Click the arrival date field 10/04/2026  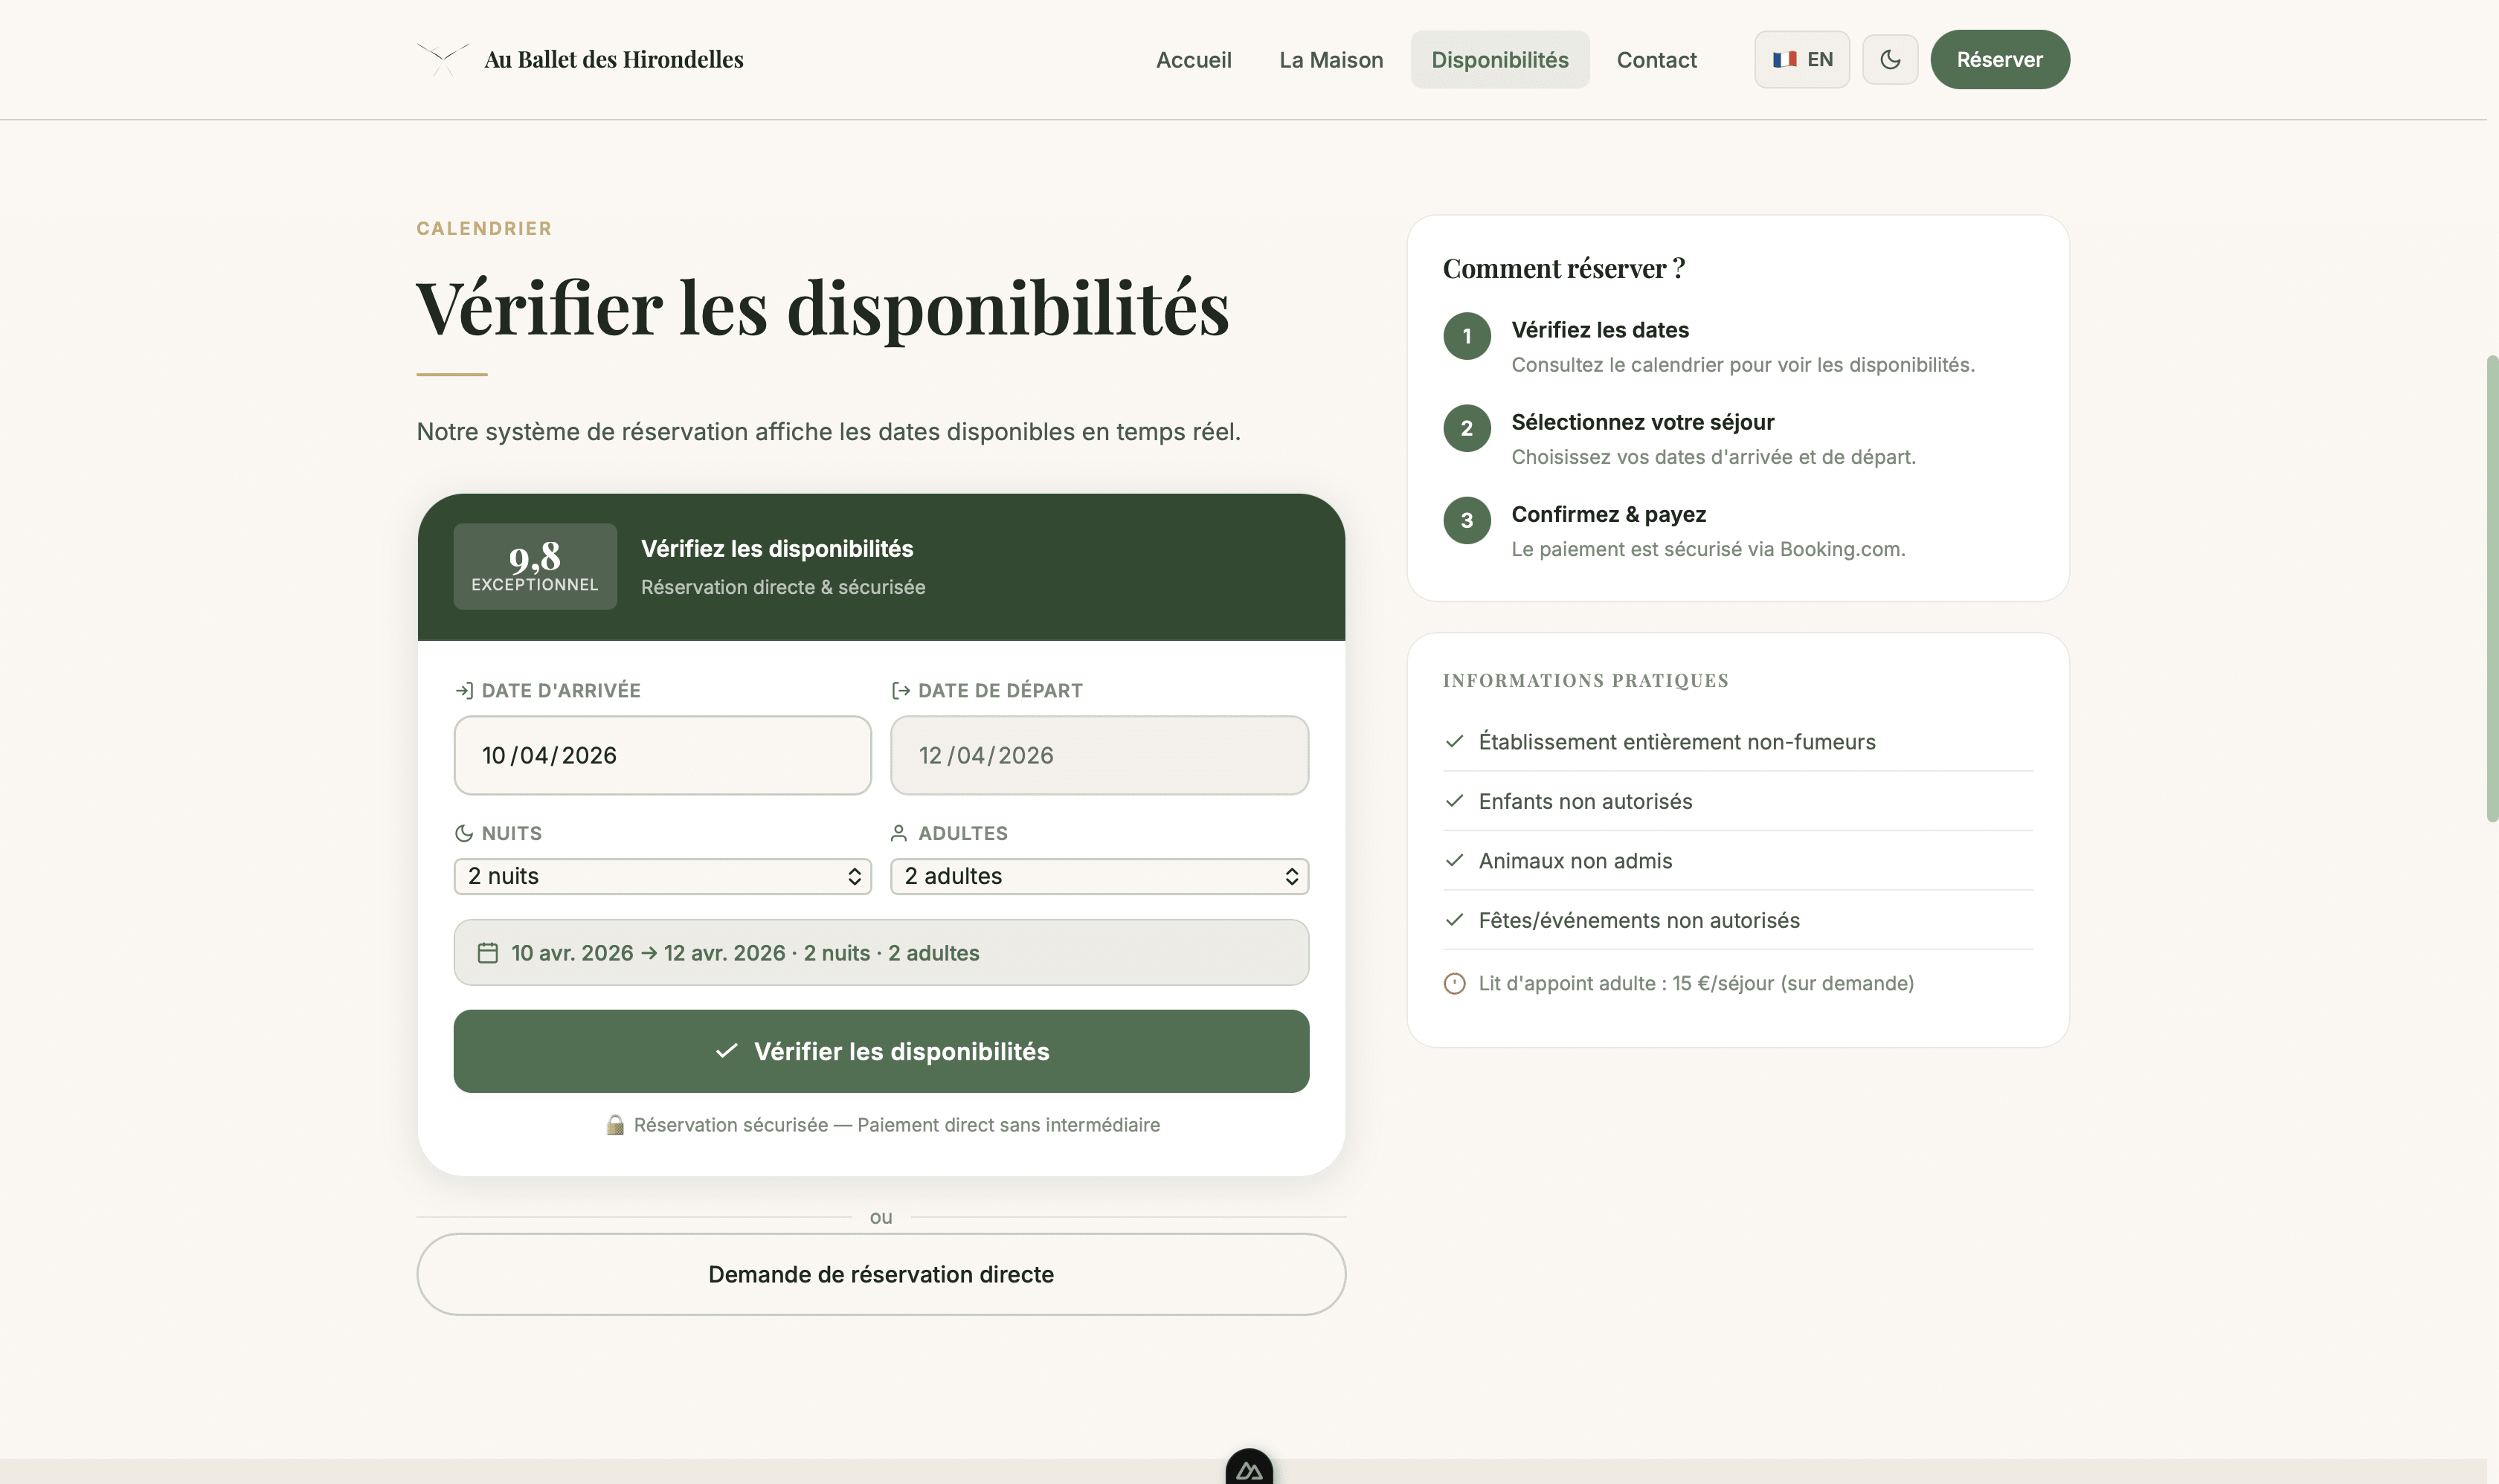click(662, 755)
